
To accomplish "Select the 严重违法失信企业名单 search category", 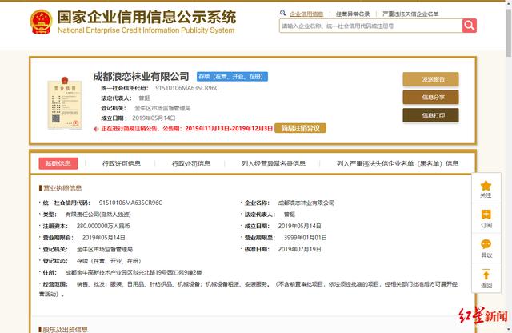I will pos(410,14).
